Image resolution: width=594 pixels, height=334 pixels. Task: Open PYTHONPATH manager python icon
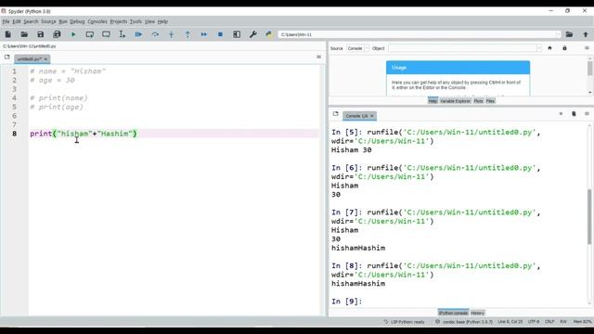pos(269,34)
